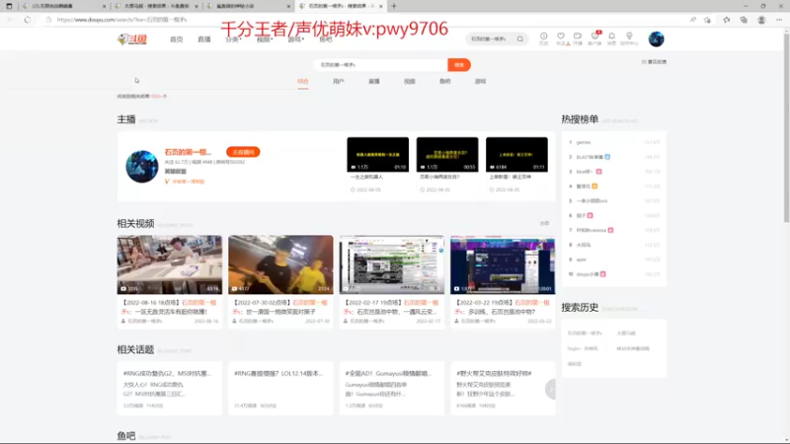Click the orange enter-room button

243,152
